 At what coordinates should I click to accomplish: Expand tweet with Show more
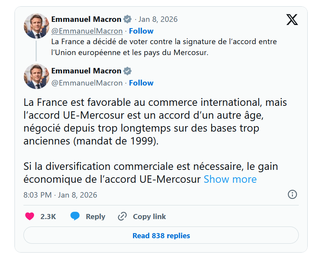click(230, 179)
